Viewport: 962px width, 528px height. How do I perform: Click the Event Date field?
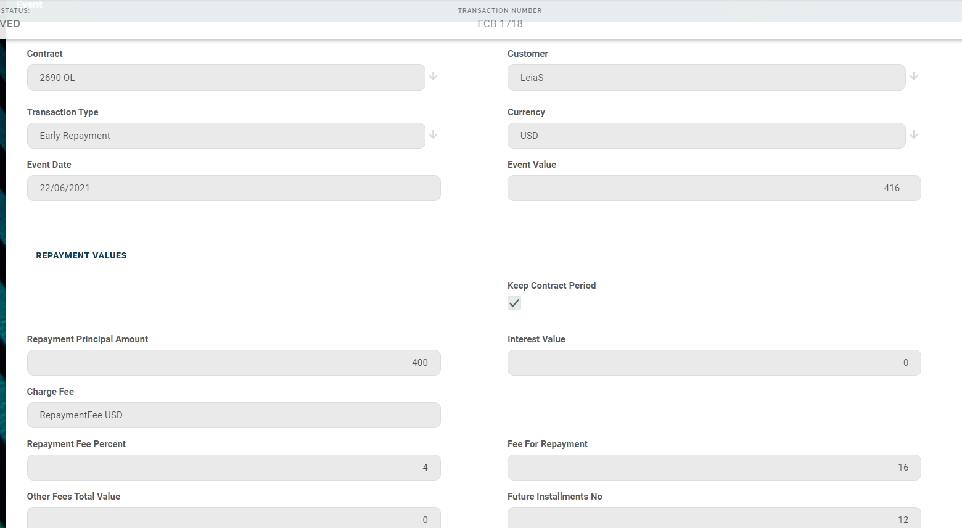coord(234,188)
